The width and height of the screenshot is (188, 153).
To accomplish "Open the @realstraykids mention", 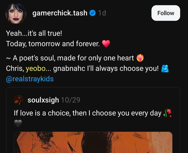I will click(x=30, y=79).
